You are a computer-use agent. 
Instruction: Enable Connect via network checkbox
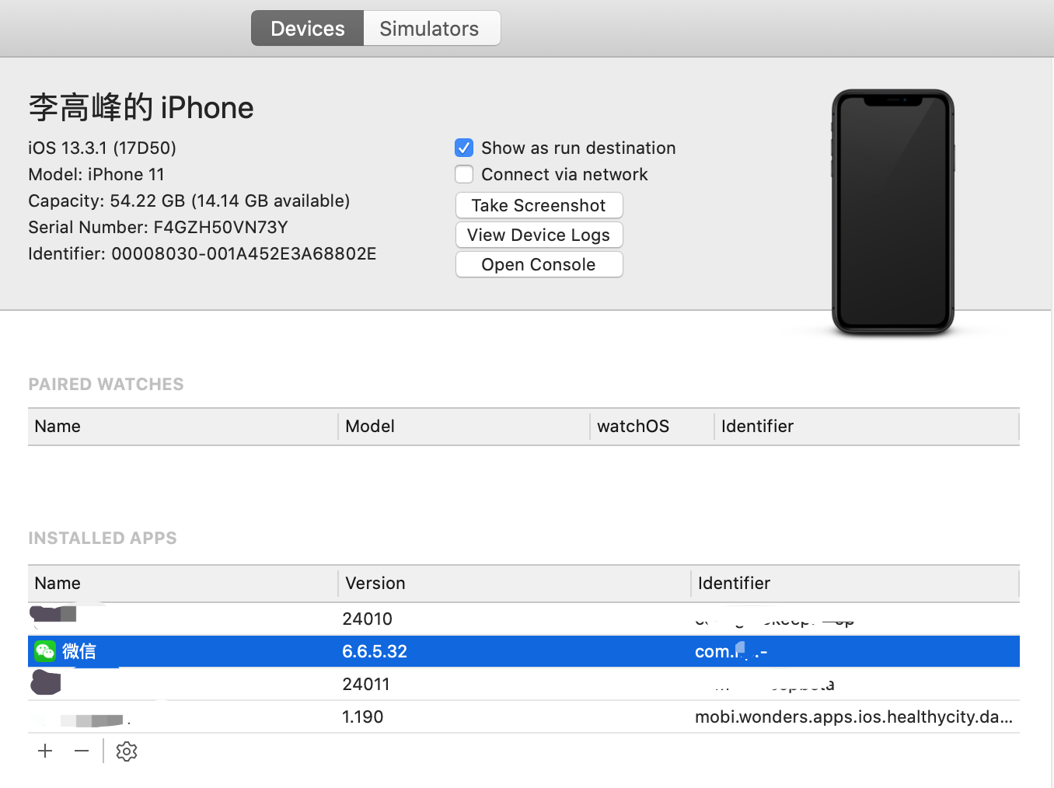point(464,174)
